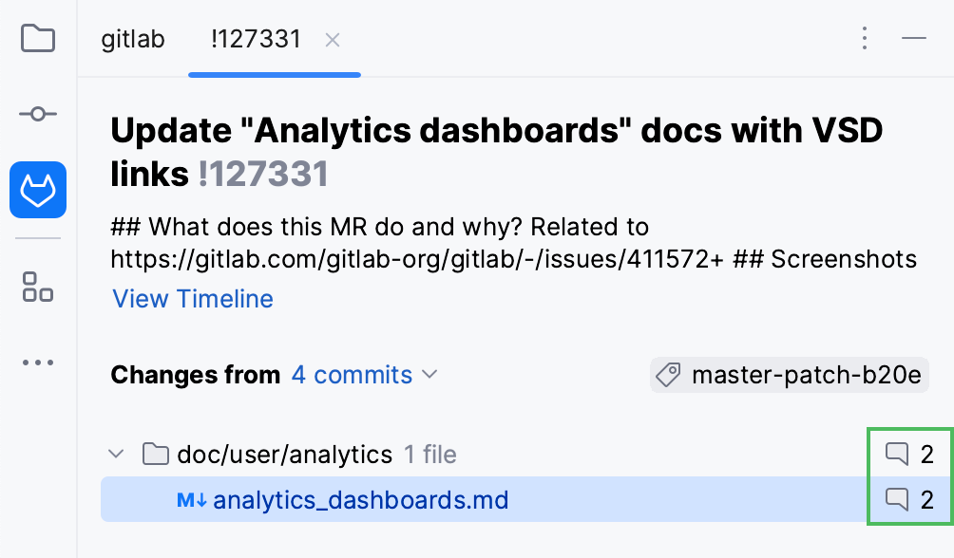Switch to the gitlab tab

point(132,39)
